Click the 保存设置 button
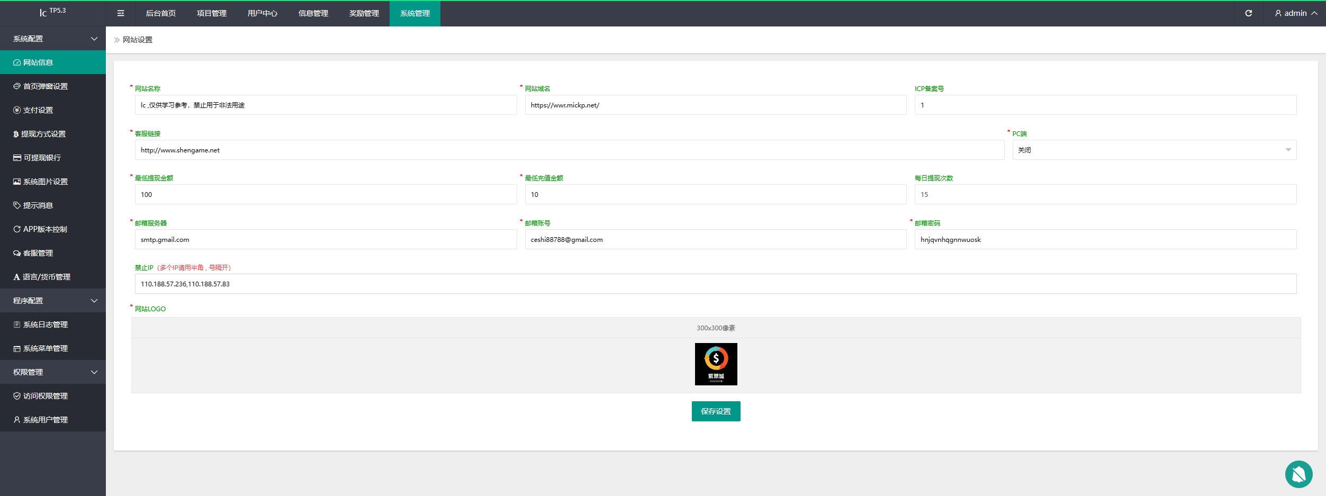Image resolution: width=1326 pixels, height=496 pixels. pos(716,411)
